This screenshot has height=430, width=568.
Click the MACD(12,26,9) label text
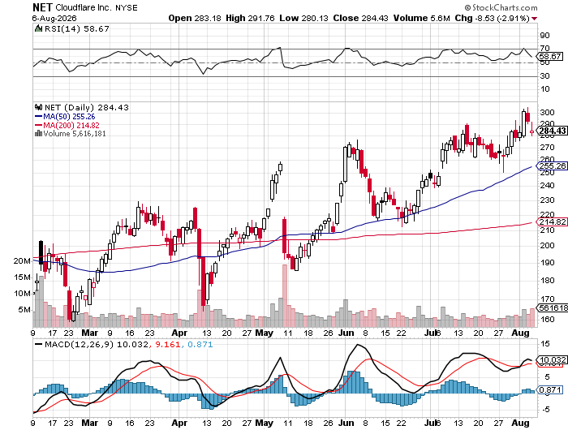(x=79, y=344)
